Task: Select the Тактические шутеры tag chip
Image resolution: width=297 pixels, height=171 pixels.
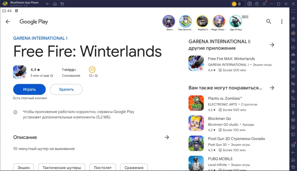Action: point(62,168)
